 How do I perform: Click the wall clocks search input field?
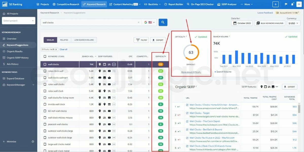pos(89,23)
